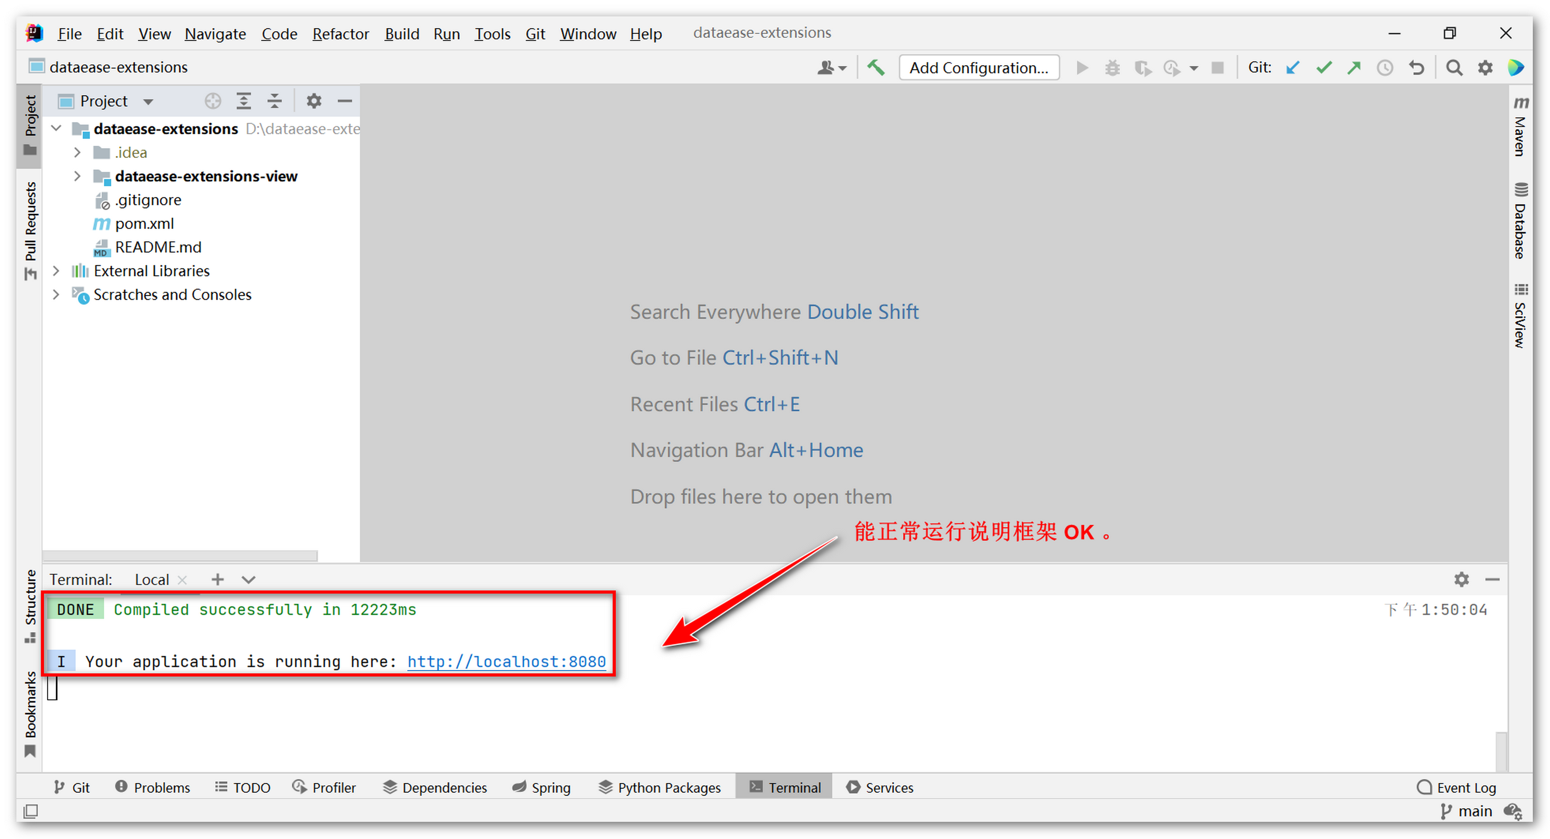Update project from Git with blue arrow icon

click(1292, 67)
